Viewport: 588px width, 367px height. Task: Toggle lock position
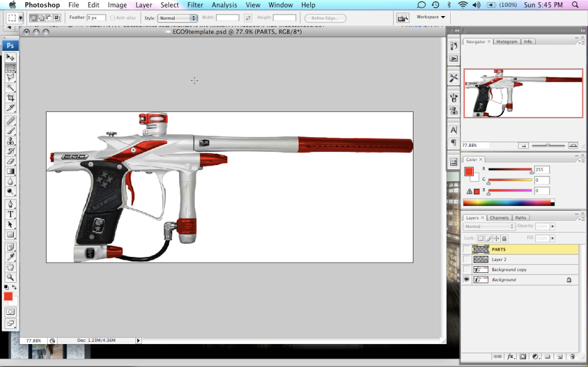click(x=497, y=238)
